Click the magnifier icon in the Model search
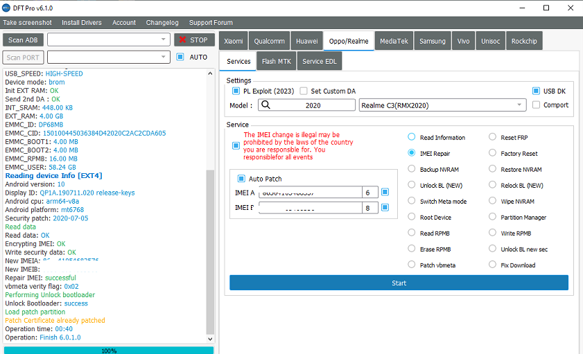 pos(266,105)
